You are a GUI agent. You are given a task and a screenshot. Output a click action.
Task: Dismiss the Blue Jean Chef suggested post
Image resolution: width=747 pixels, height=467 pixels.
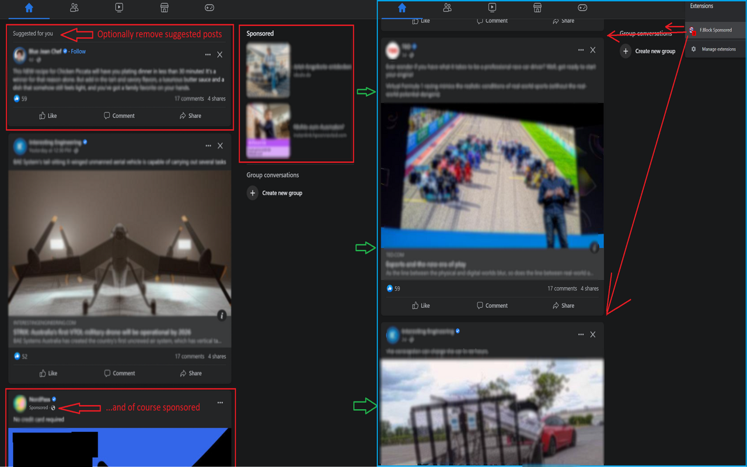pos(219,55)
